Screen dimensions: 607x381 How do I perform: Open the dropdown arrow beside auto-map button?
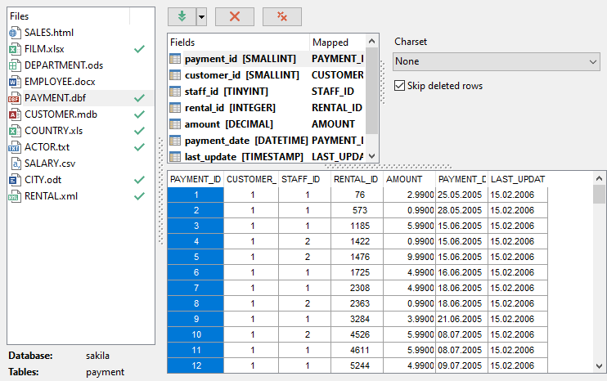click(x=200, y=16)
